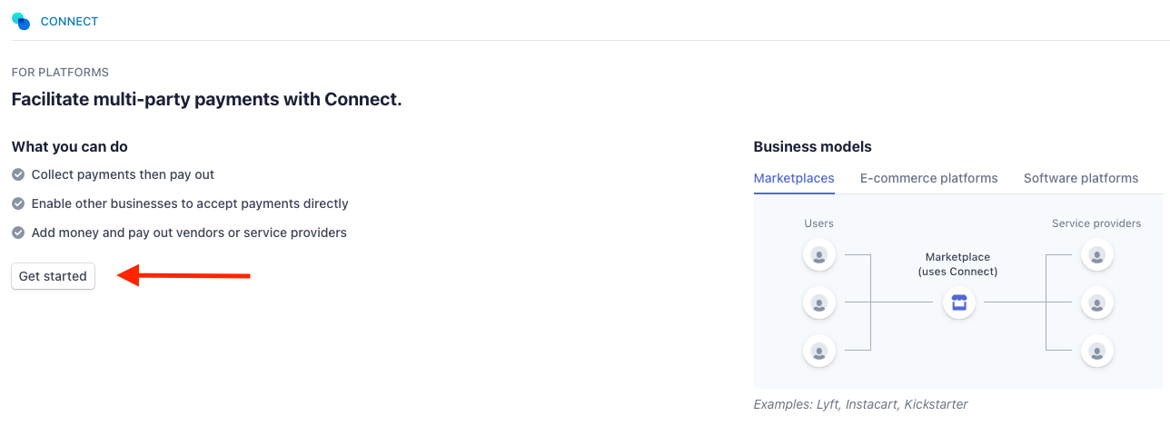Screen dimensions: 1170x426
Task: Click checkmark beside Enable other businesses item
Action: pyautogui.click(x=18, y=203)
